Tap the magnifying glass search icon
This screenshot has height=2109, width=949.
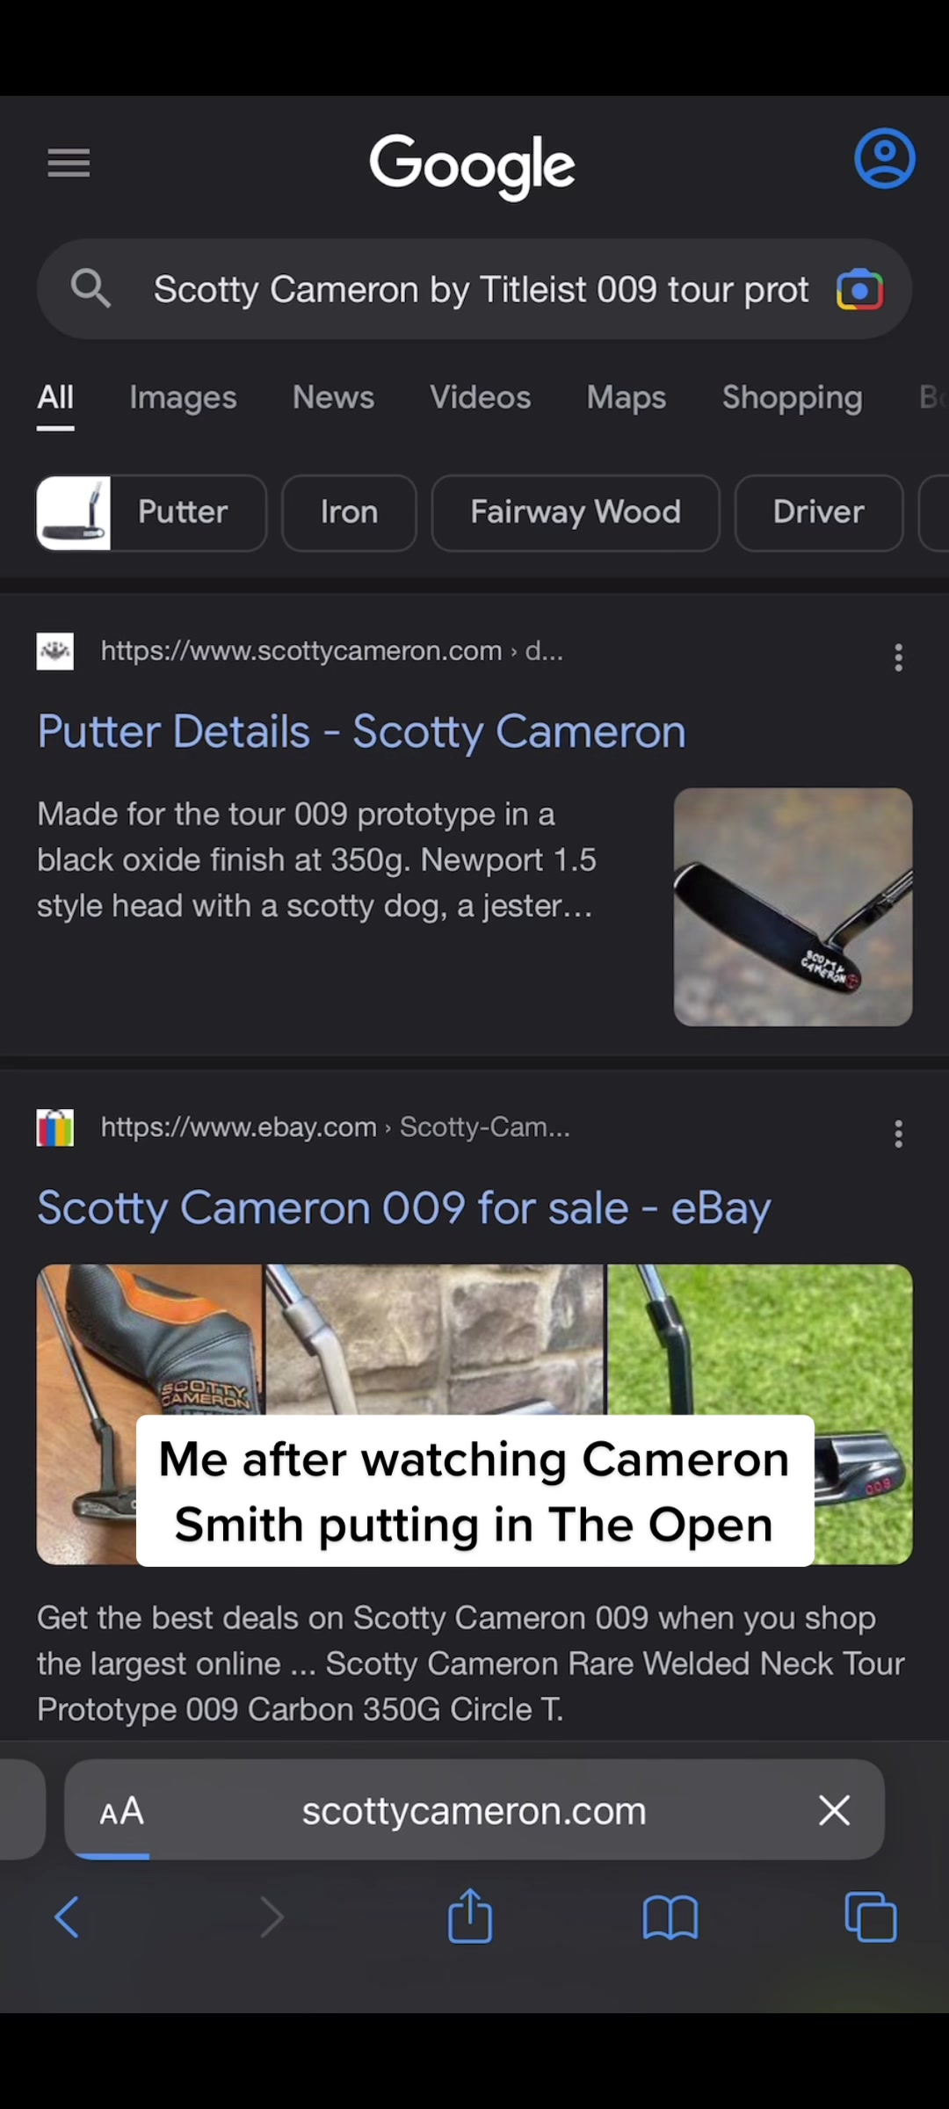[x=91, y=289]
